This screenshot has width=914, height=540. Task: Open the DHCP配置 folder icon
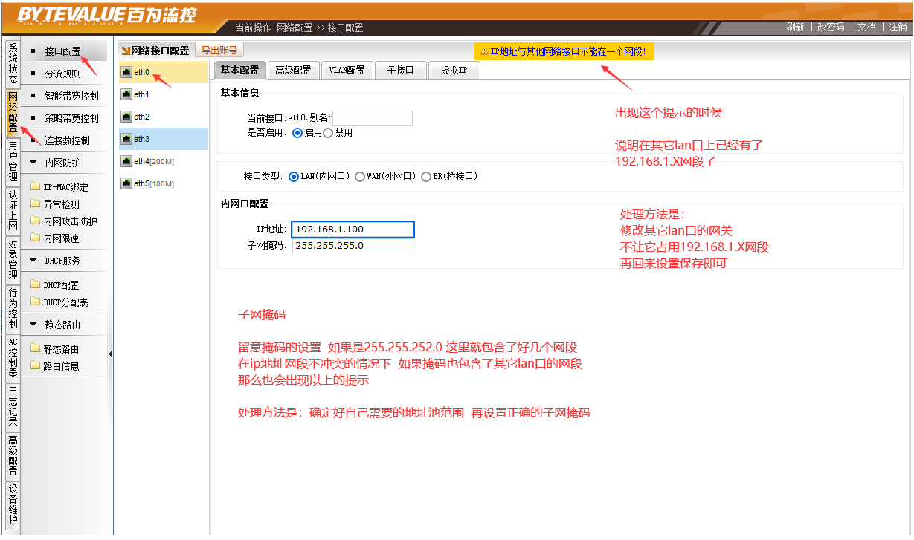(35, 285)
